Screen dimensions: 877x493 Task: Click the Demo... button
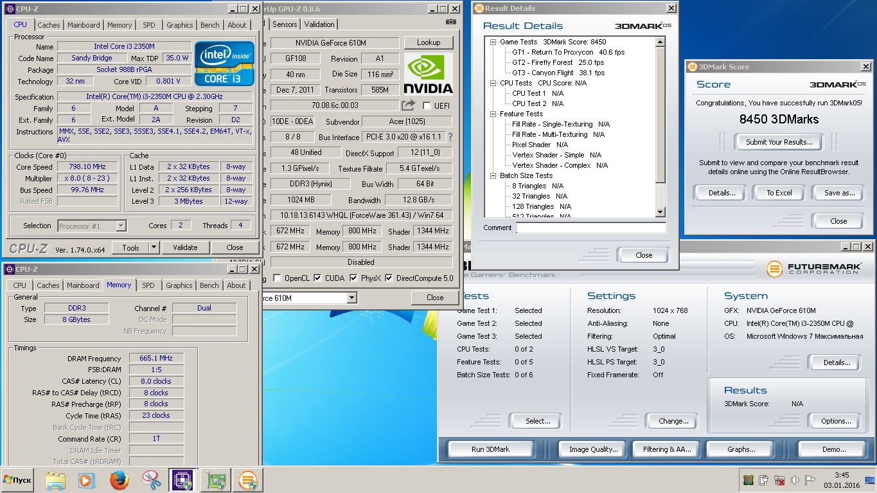(x=834, y=449)
